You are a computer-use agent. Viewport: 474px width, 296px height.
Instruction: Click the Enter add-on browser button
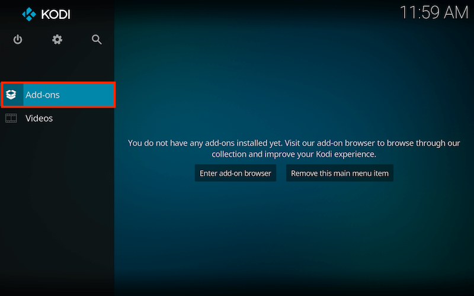click(235, 173)
